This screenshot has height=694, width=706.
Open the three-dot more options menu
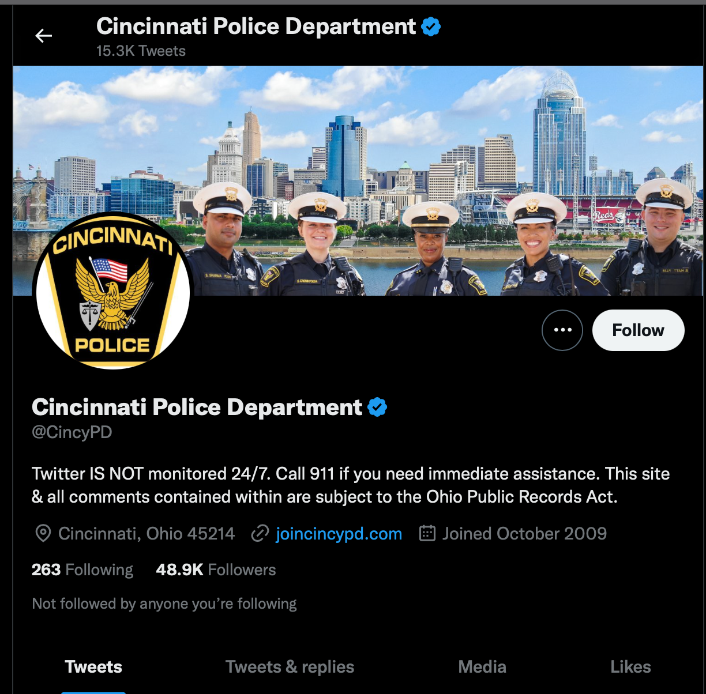[x=562, y=330]
